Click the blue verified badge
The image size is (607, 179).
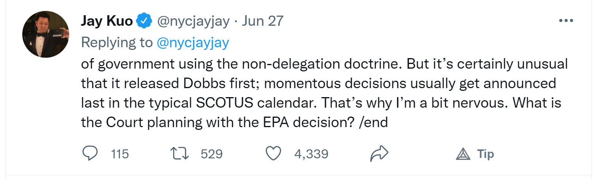click(x=144, y=21)
